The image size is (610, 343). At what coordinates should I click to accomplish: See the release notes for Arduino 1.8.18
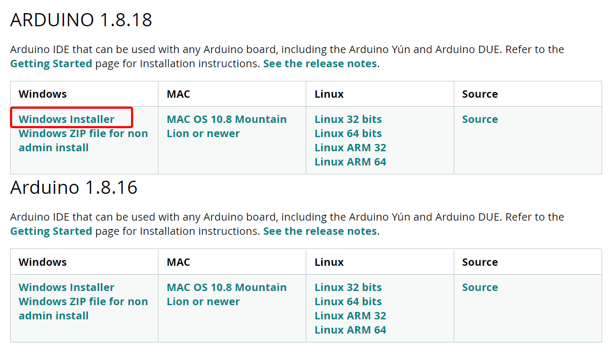pyautogui.click(x=319, y=63)
